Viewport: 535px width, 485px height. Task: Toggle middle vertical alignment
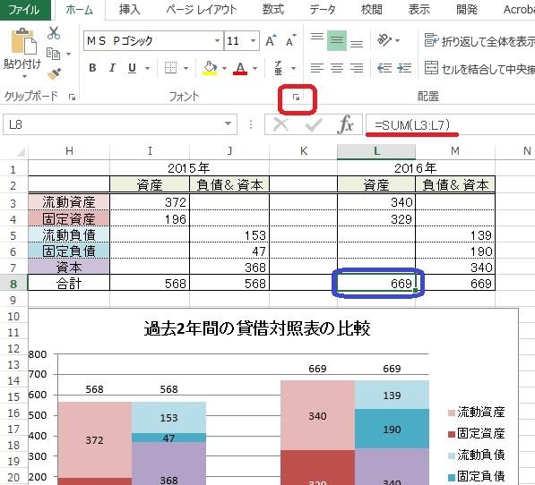click(337, 40)
